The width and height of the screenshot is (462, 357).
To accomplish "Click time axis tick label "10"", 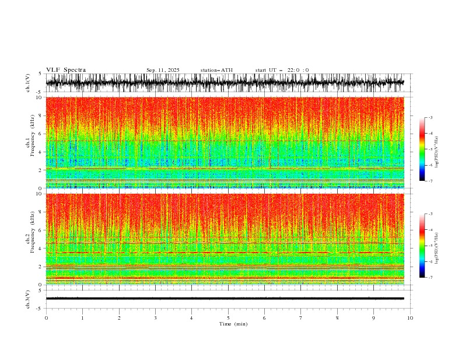I will click(410, 318).
